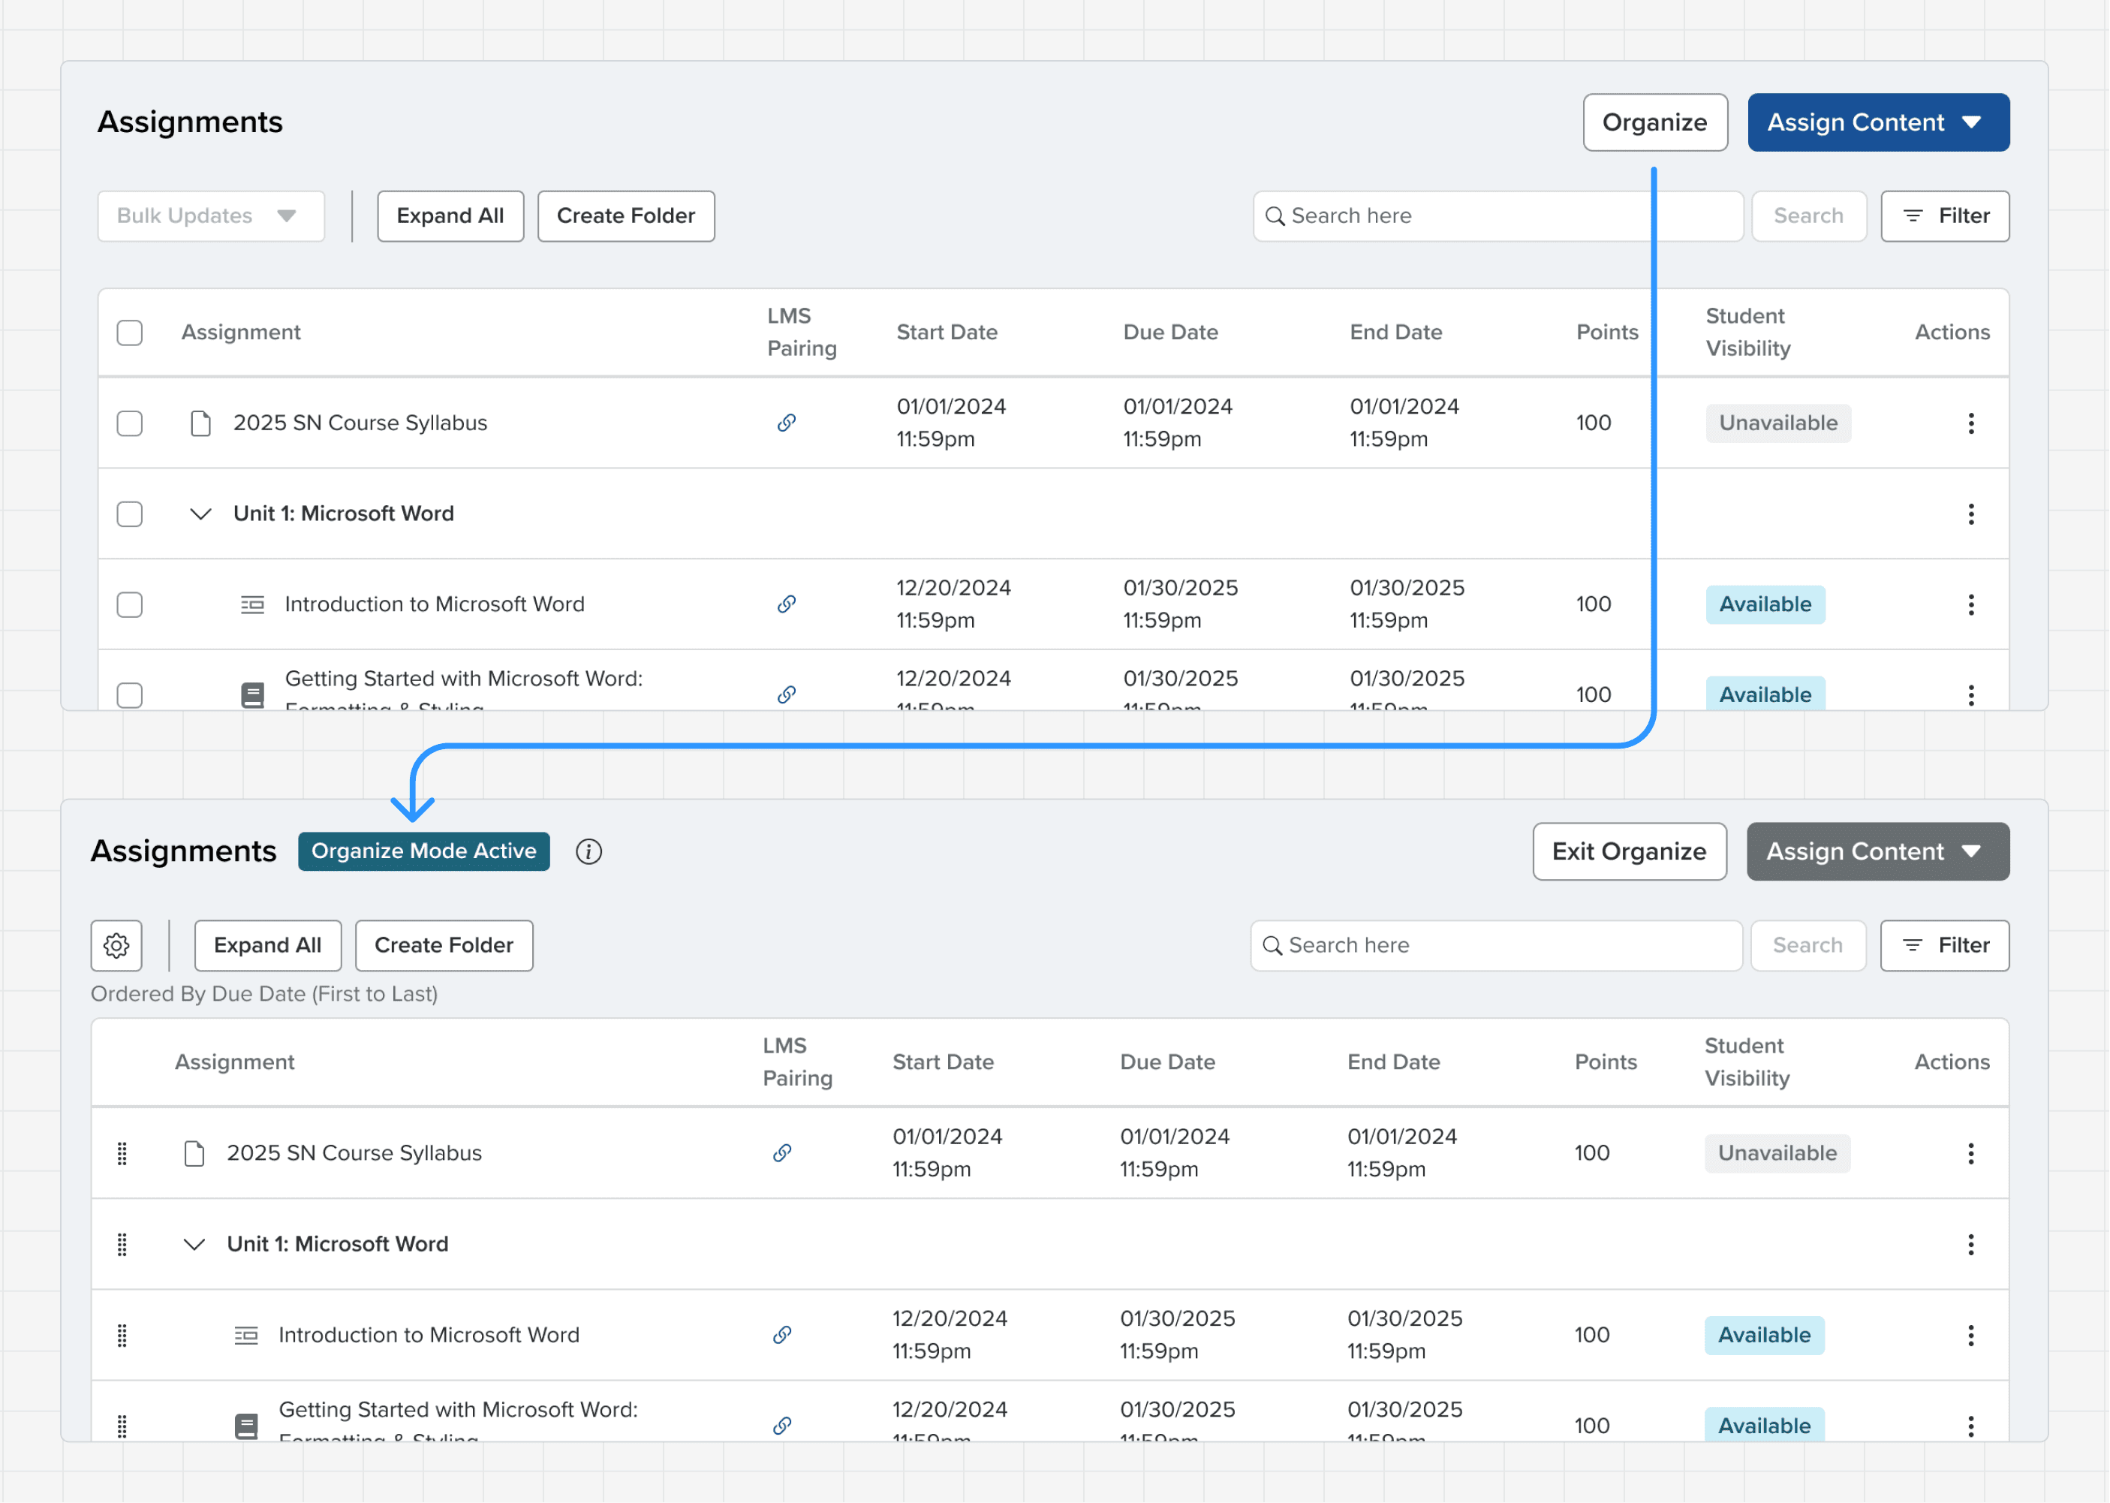Select checkbox for Introduction to Microsoft Word

pyautogui.click(x=130, y=604)
